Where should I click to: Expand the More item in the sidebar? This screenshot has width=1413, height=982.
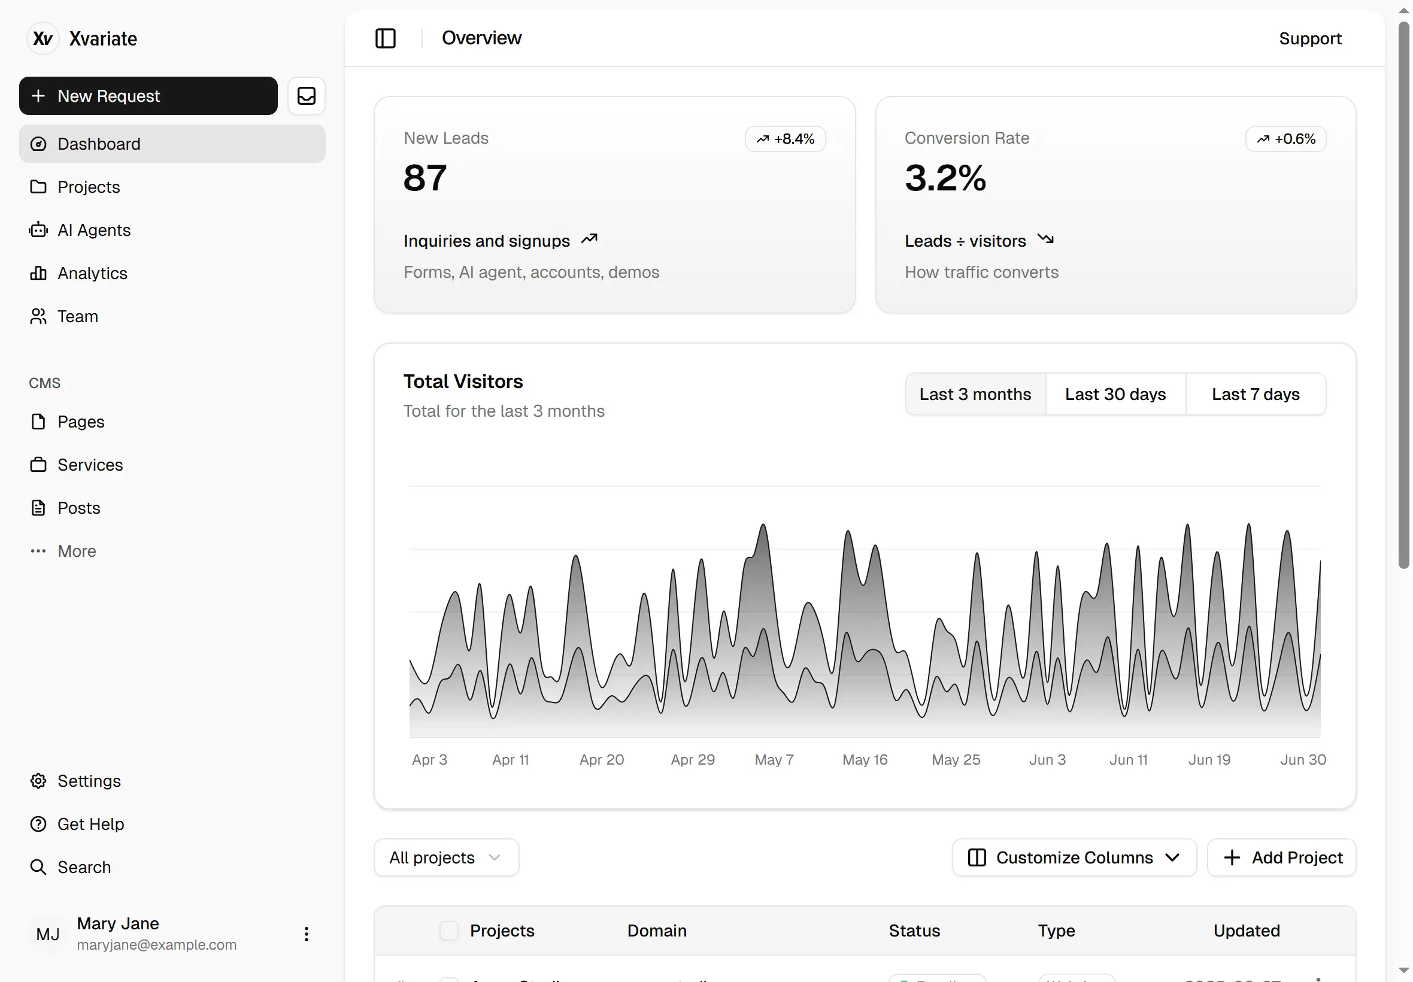76,551
